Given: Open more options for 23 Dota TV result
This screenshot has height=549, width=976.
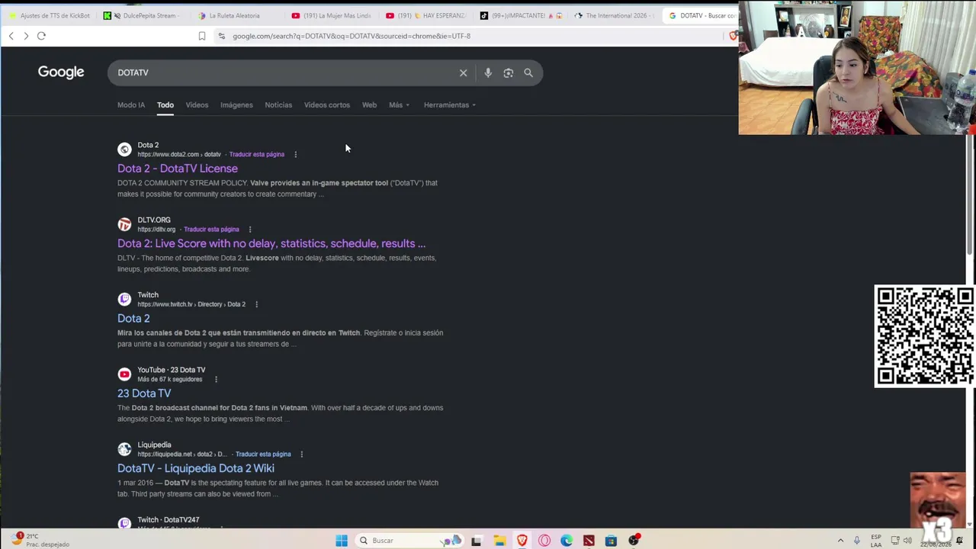Looking at the screenshot, I should pyautogui.click(x=216, y=379).
